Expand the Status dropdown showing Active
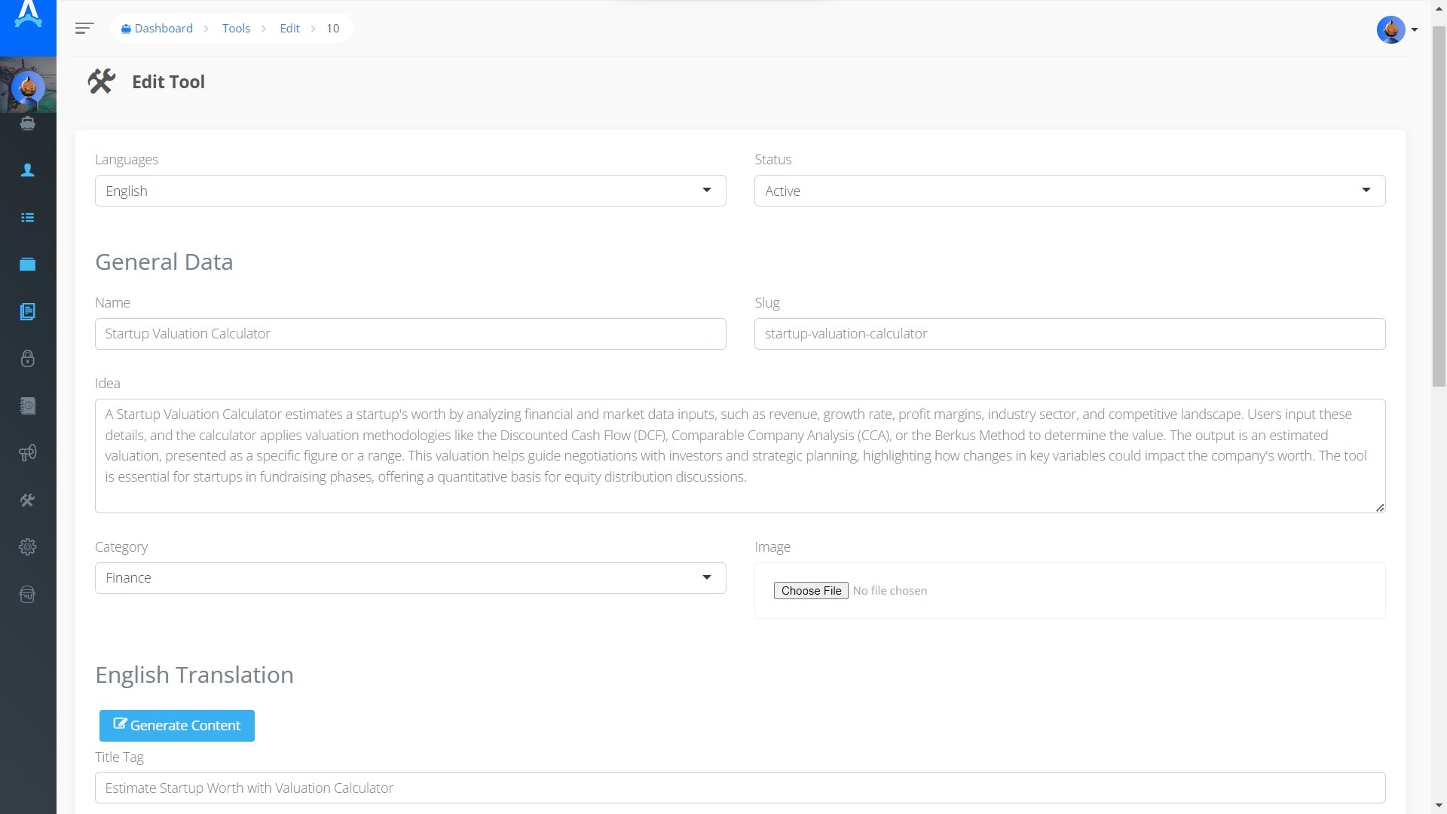 tap(1069, 191)
